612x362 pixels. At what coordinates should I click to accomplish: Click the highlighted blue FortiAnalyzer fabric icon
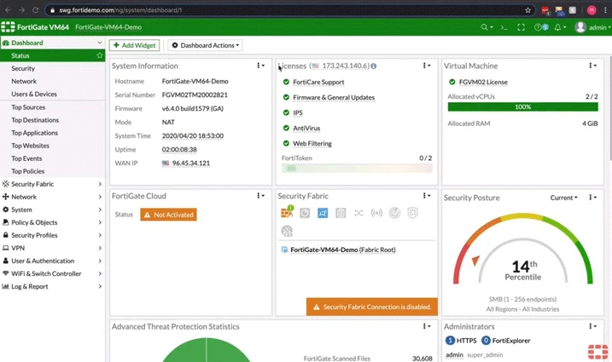click(x=323, y=213)
